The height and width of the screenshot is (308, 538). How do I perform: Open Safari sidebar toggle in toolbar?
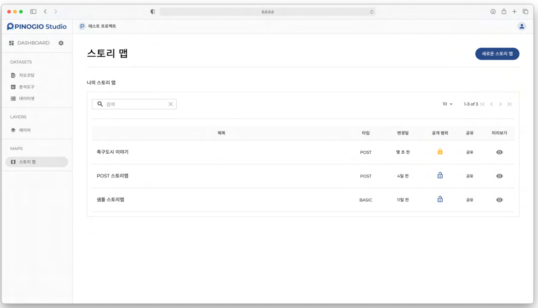tap(33, 11)
